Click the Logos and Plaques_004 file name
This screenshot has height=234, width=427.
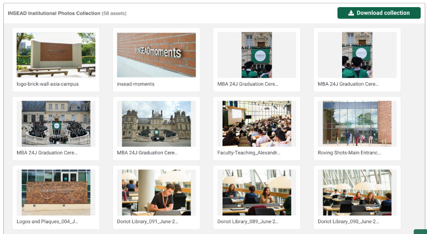click(47, 221)
